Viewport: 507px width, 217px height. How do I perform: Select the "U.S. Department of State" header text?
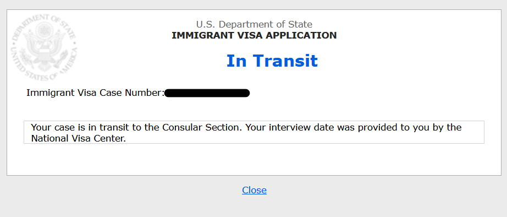[x=254, y=24]
